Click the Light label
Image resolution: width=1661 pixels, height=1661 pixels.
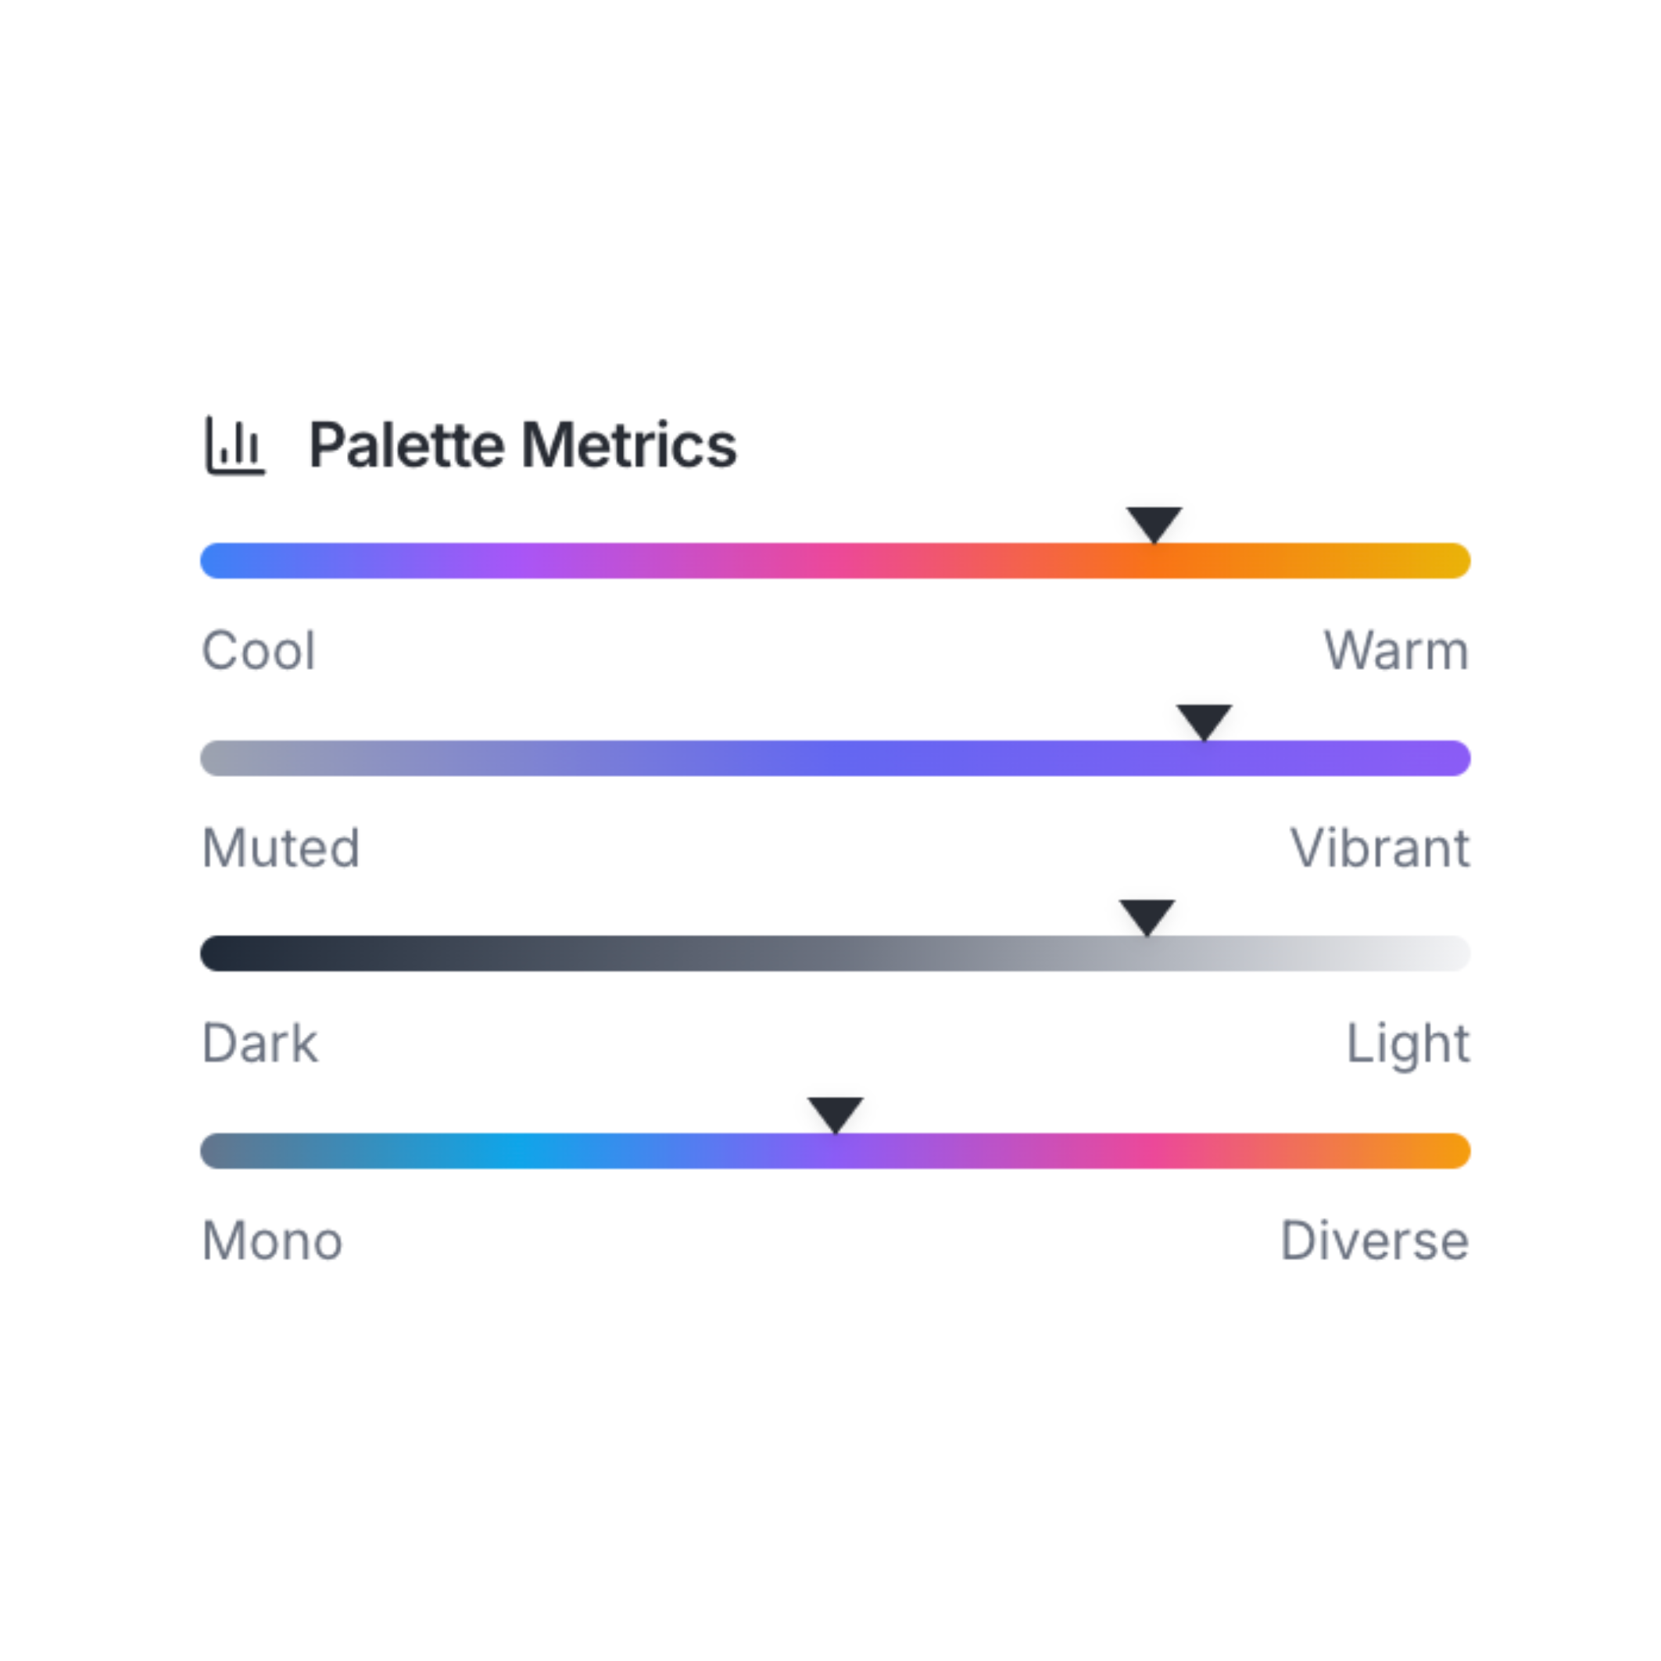pyautogui.click(x=1408, y=1043)
